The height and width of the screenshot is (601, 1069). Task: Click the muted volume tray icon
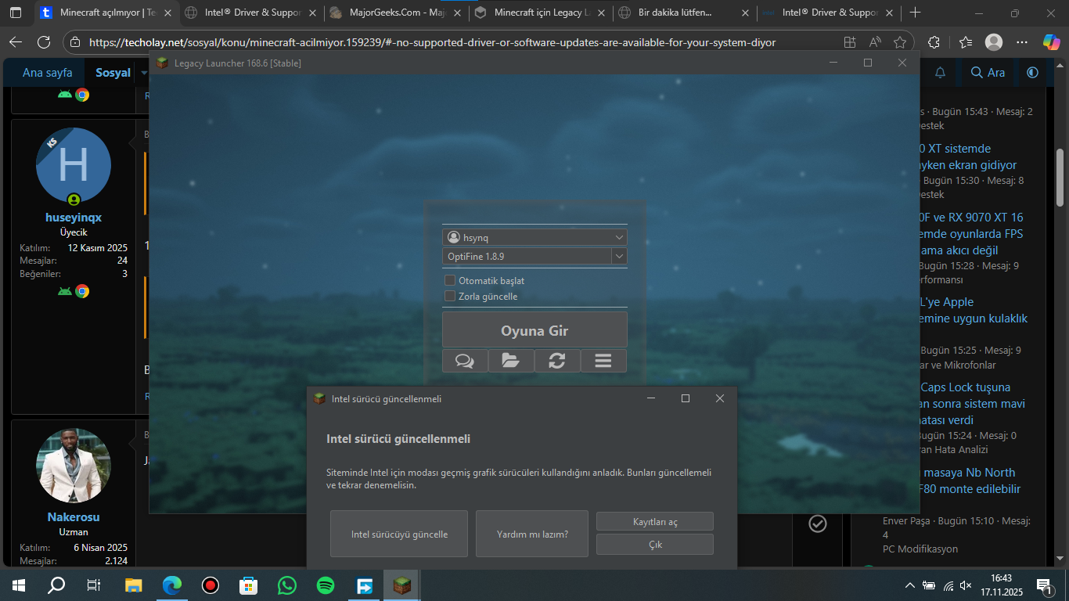[966, 585]
